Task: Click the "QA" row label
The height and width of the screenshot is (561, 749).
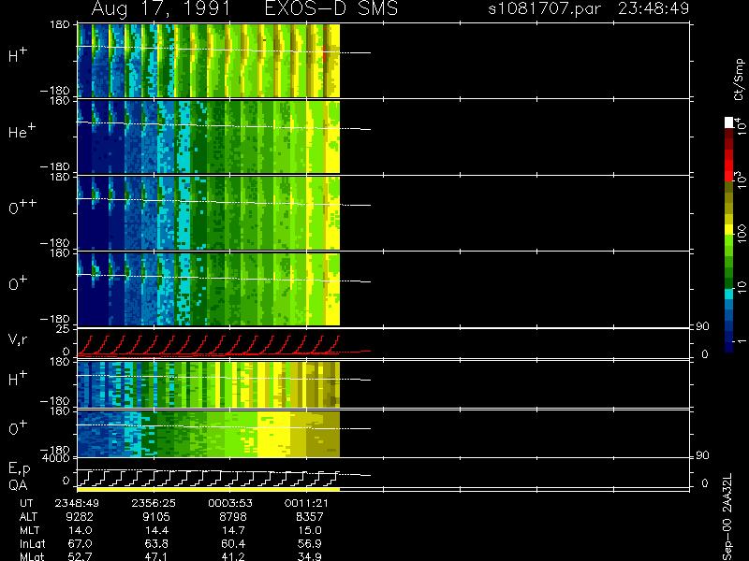Action: tap(18, 485)
